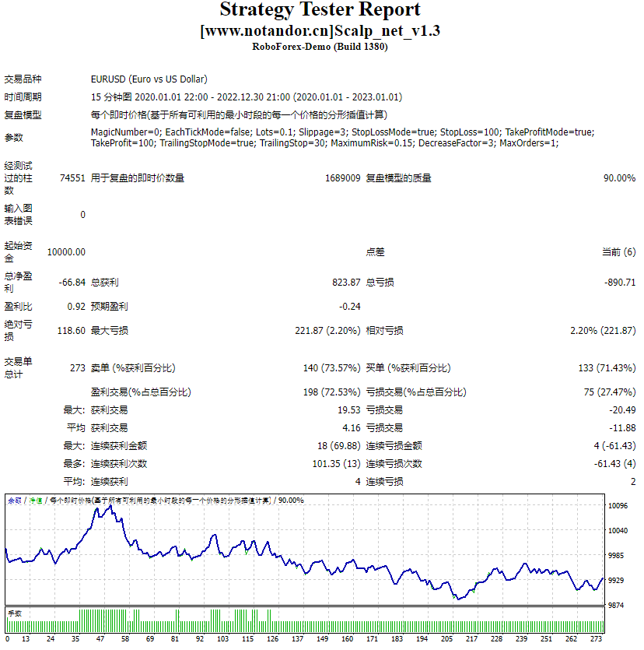The width and height of the screenshot is (644, 650).
Task: Click the 复盘模型的质量 label
Action: [x=399, y=177]
